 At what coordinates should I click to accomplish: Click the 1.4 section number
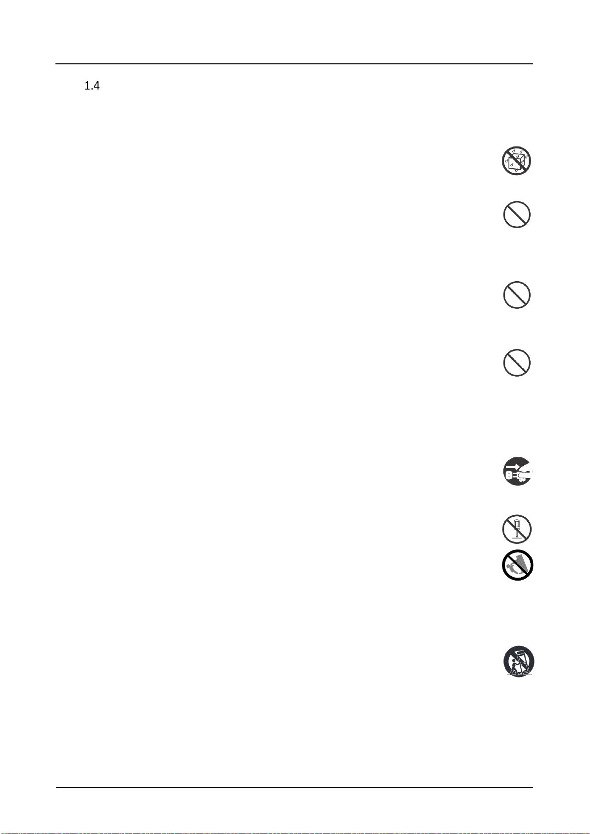(x=92, y=86)
